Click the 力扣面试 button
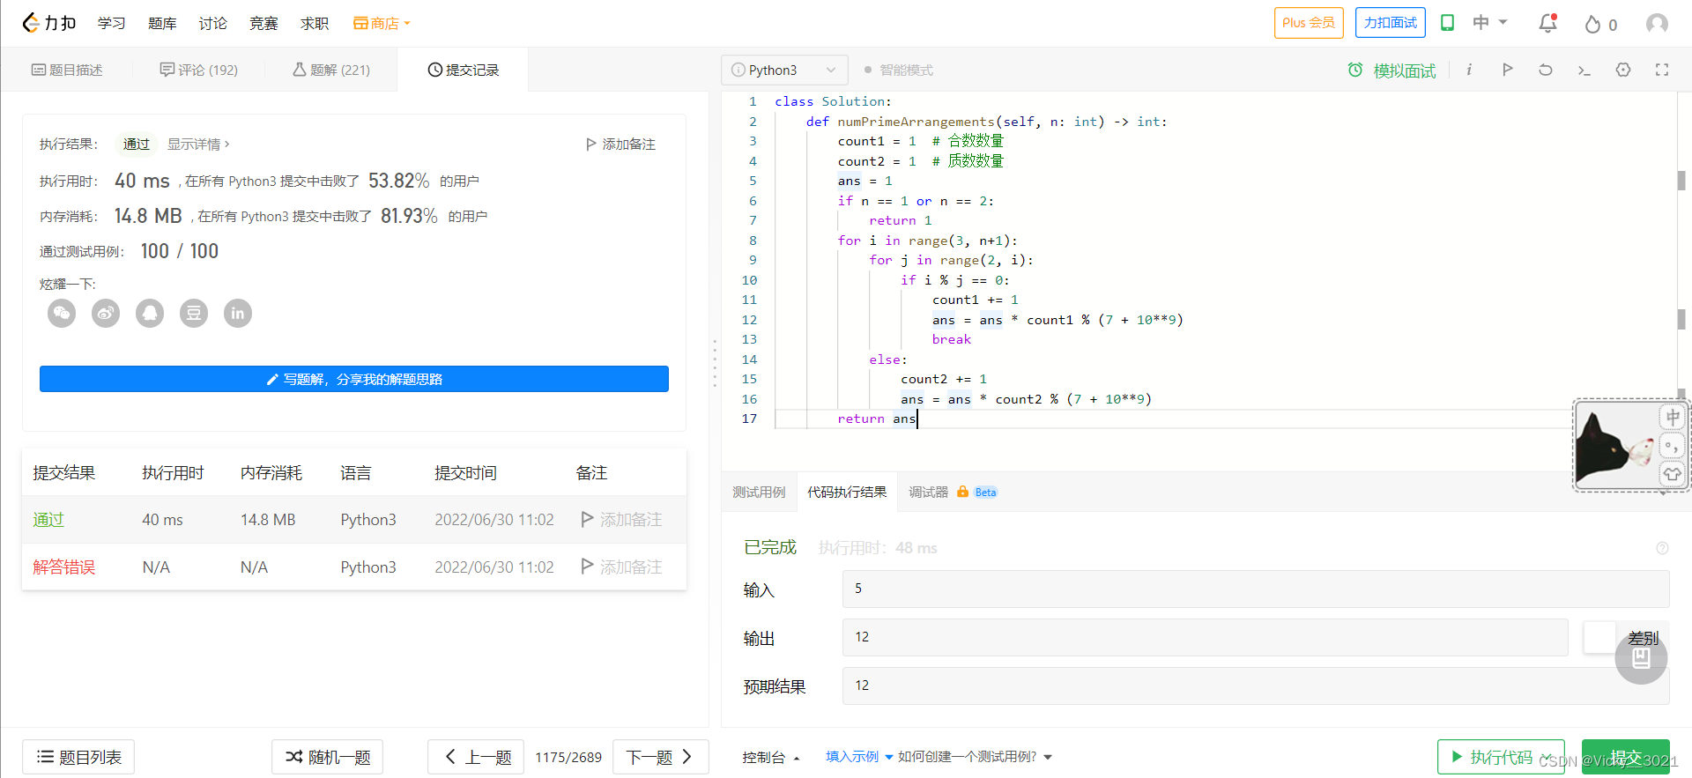The height and width of the screenshot is (778, 1692). (1391, 23)
